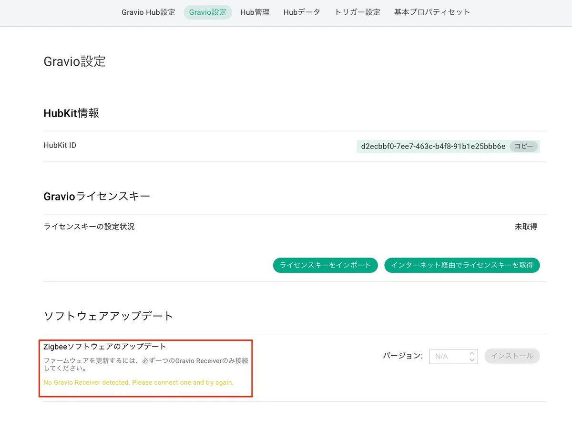The height and width of the screenshot is (429, 572).
Task: Click the HubKit情報 section heading
Action: coord(71,113)
